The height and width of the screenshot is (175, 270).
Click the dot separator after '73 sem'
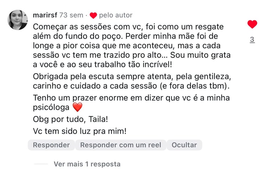[x=86, y=16]
